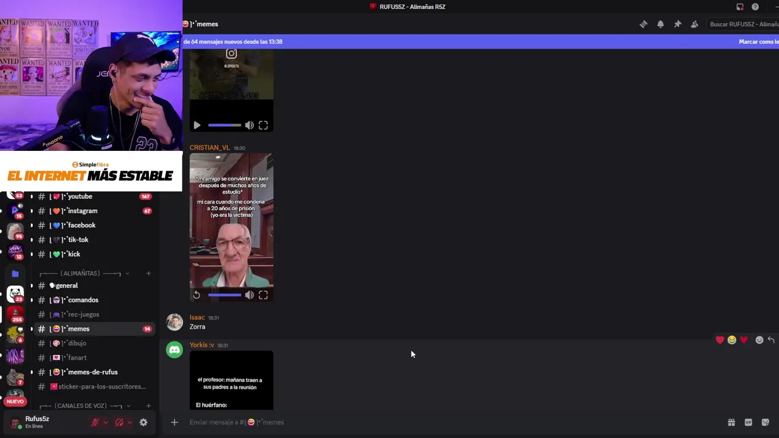The width and height of the screenshot is (779, 438).
Task: Open the GIF picker
Action: [748, 422]
